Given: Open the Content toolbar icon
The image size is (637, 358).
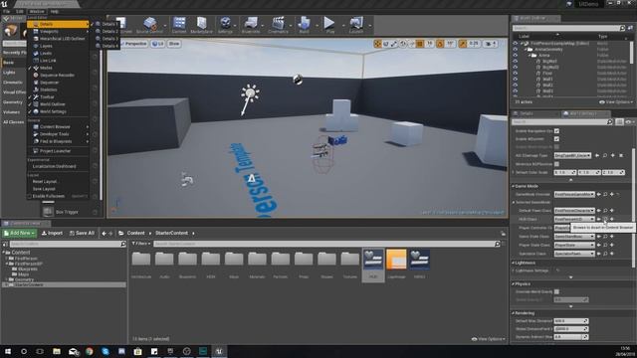Looking at the screenshot, I should pyautogui.click(x=179, y=23).
